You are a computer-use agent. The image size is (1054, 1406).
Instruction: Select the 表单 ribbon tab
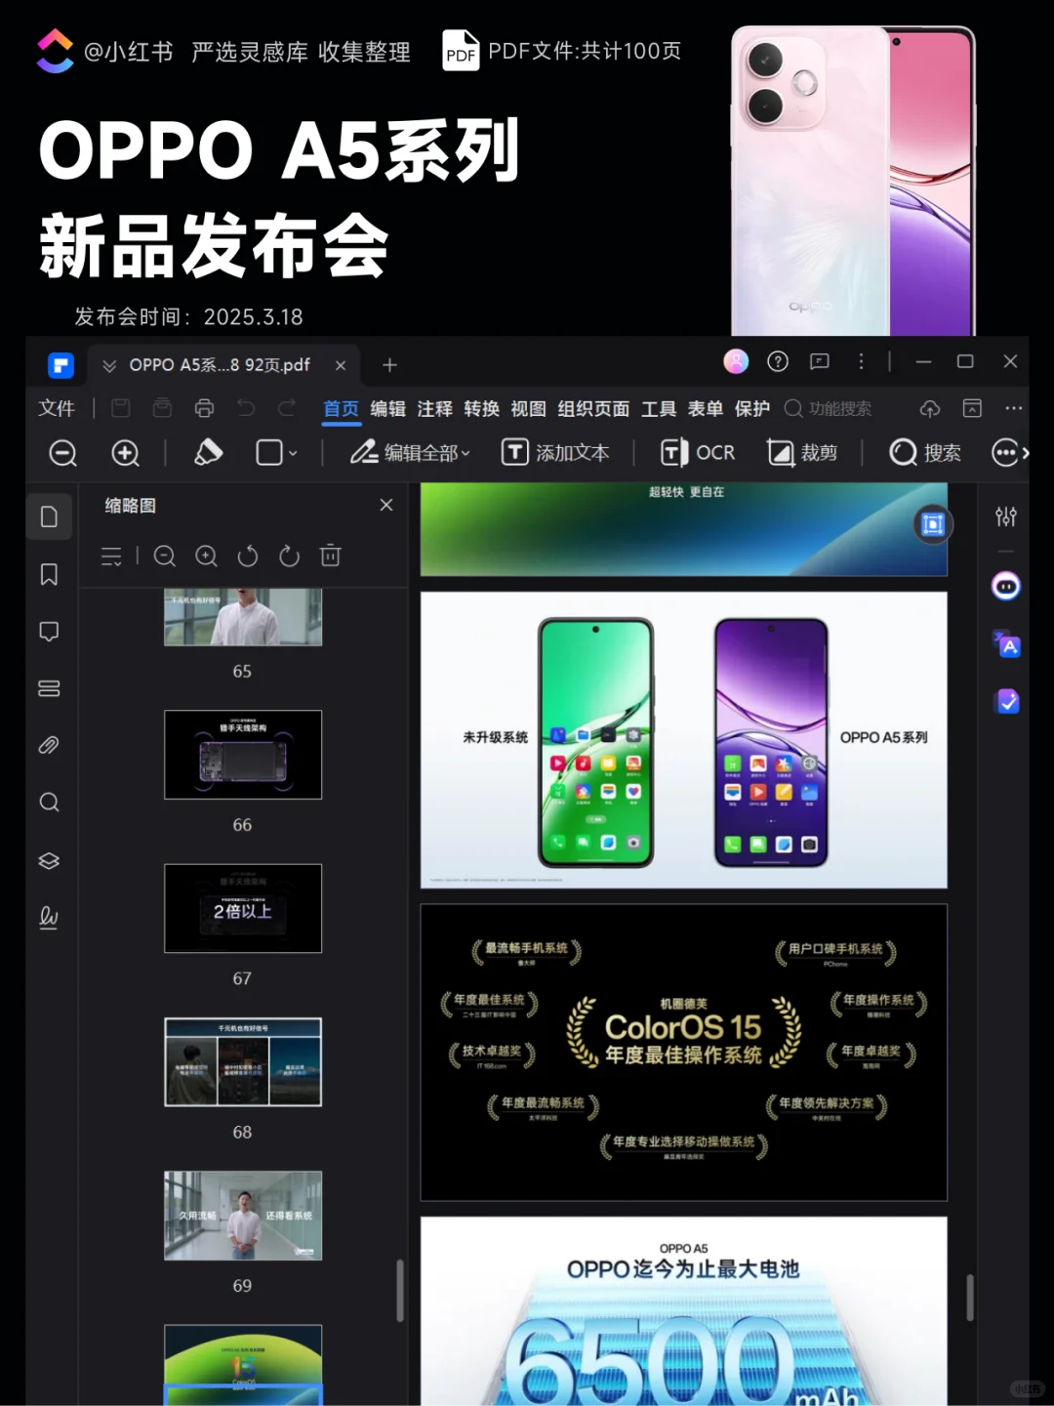click(x=706, y=409)
